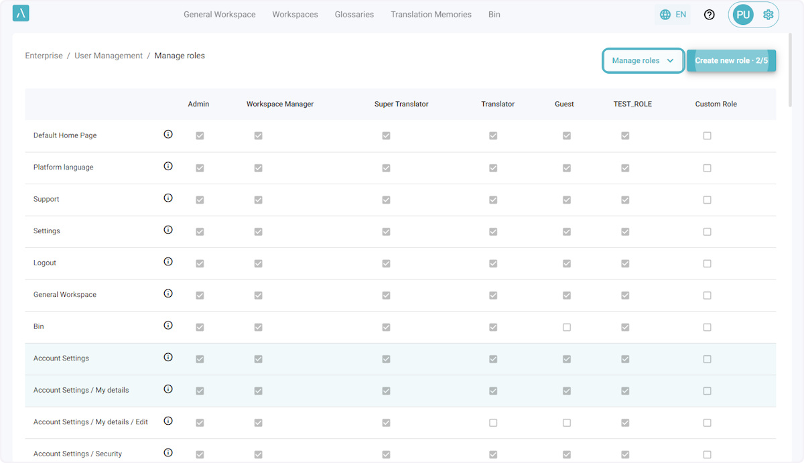
Task: Open the help question mark icon
Action: point(709,14)
